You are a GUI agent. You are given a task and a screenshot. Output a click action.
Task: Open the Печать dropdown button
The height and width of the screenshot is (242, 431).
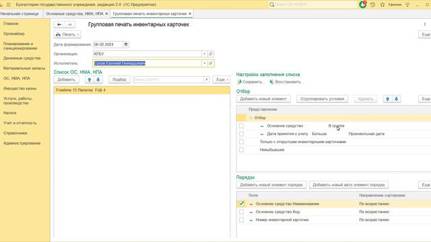pos(67,34)
